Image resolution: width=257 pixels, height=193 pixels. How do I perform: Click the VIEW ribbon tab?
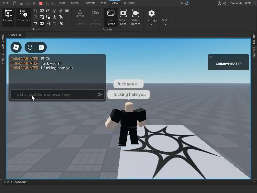click(x=115, y=3)
